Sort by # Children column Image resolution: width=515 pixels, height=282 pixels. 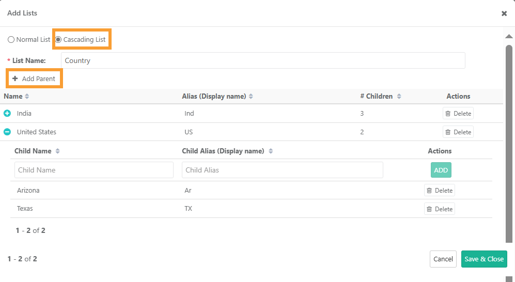coord(399,97)
